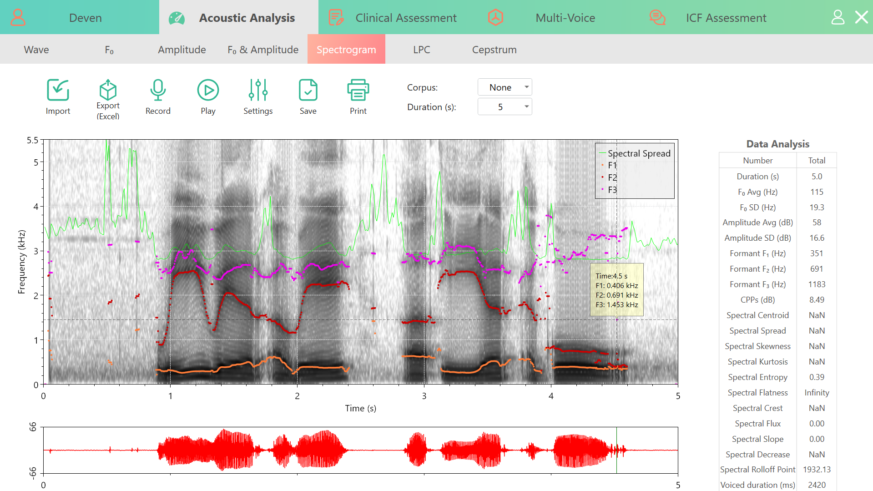Print the spectrogram
The height and width of the screenshot is (491, 873).
358,90
